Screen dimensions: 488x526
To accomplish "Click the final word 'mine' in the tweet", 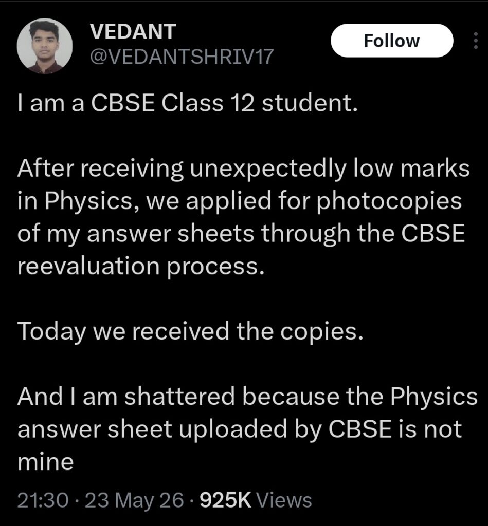I will (46, 462).
